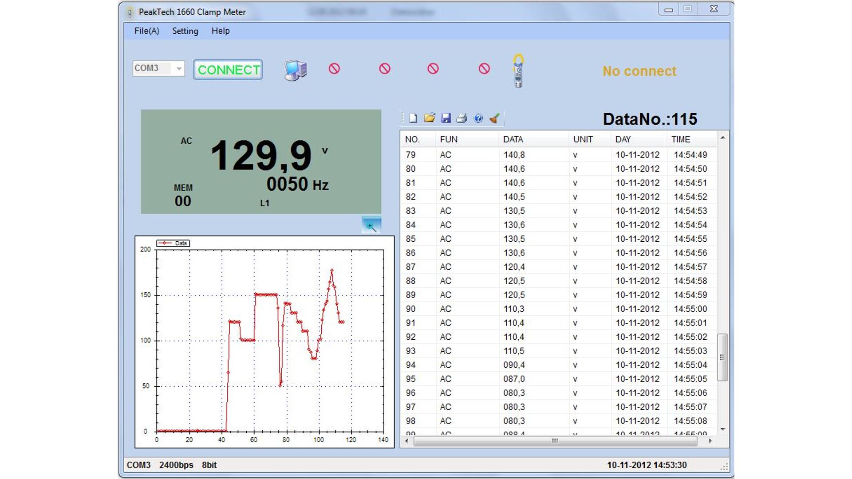
Task: Click the horizontal scroll right arrow
Action: [710, 441]
